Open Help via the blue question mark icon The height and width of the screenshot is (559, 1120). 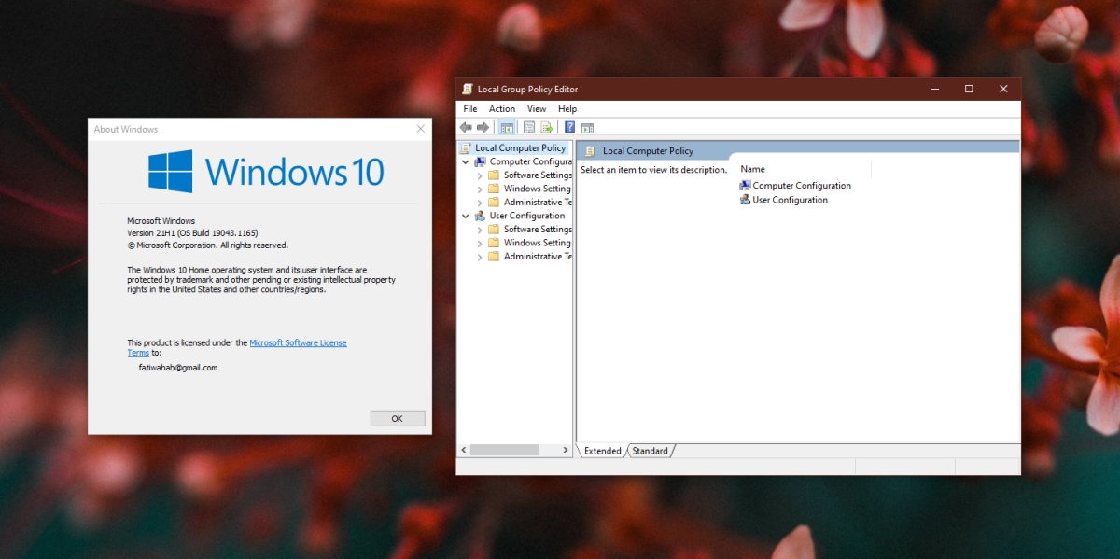[569, 127]
